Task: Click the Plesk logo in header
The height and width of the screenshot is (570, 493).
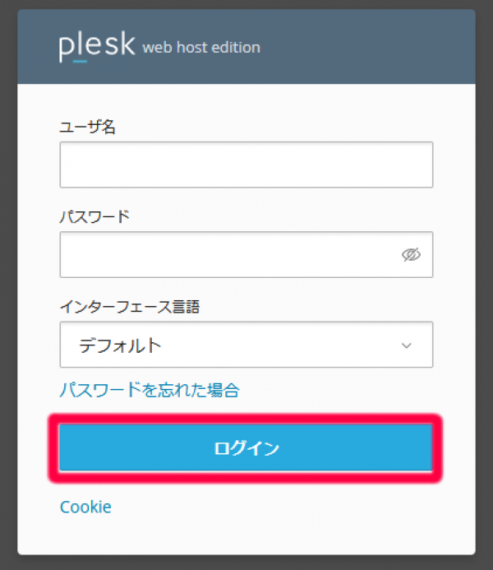Action: (96, 46)
